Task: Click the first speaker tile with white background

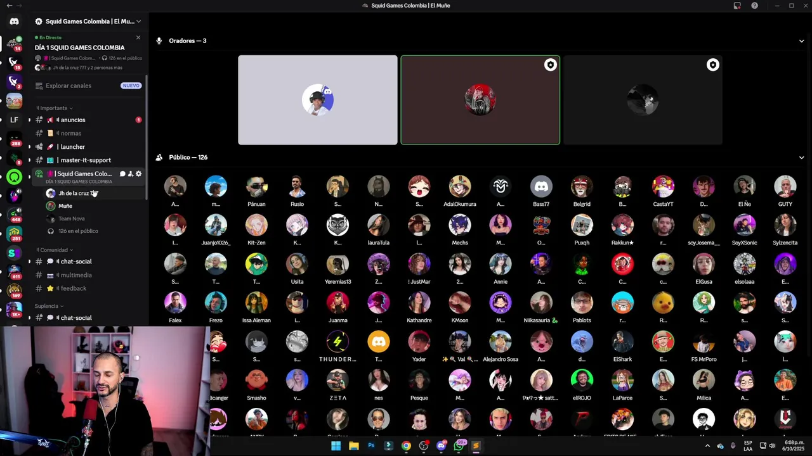Action: pyautogui.click(x=318, y=100)
